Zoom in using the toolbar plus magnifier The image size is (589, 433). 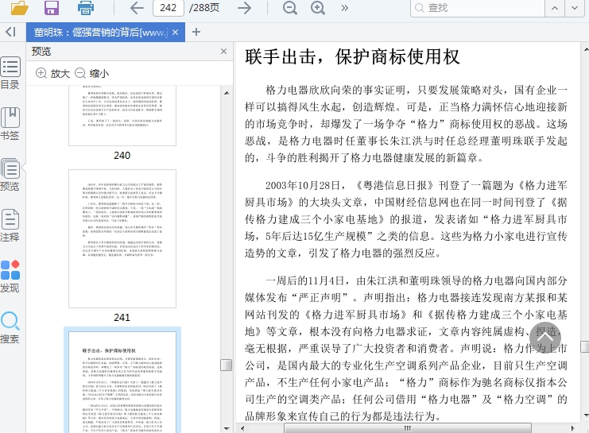(318, 8)
